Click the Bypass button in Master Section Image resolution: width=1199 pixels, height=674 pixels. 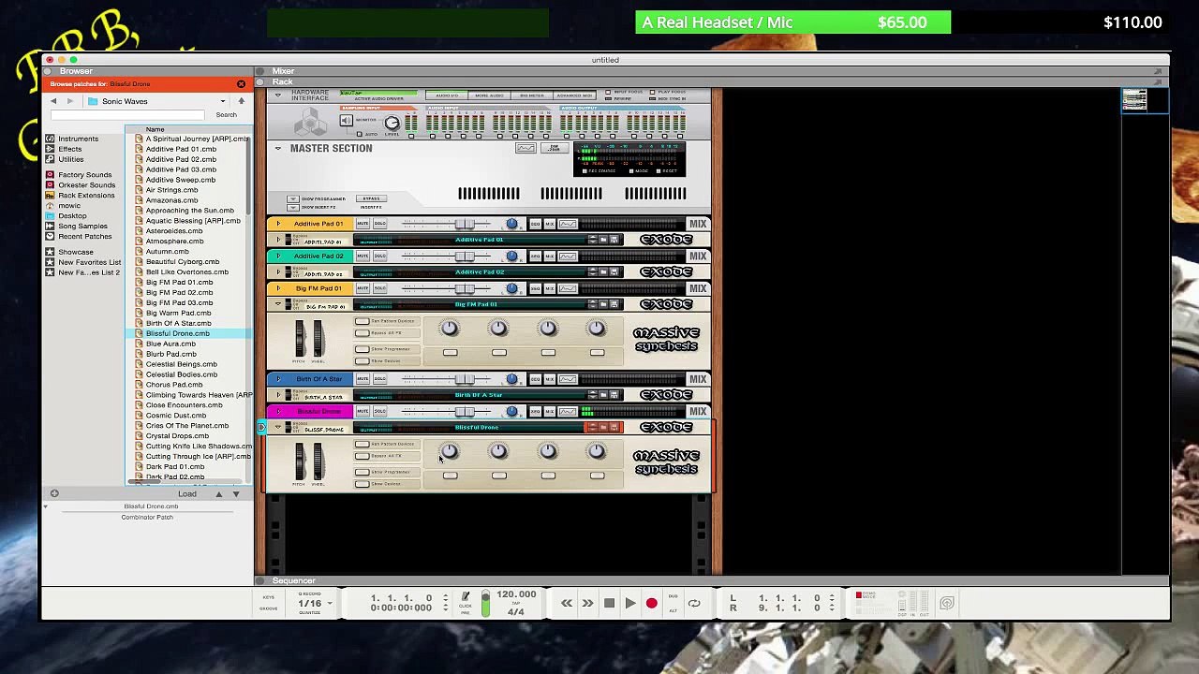tap(372, 198)
